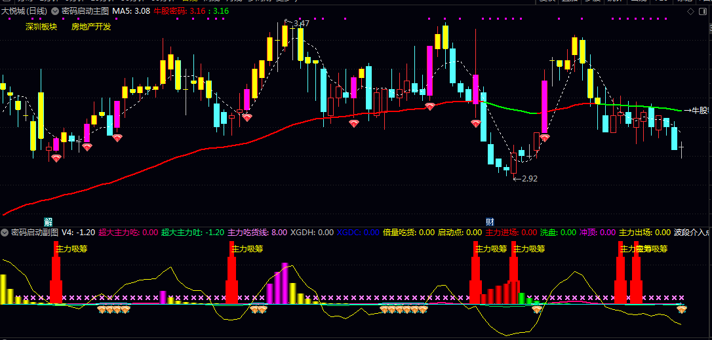Select the 启动点: 0.00 reading
The width and height of the screenshot is (712, 340).
point(460,233)
